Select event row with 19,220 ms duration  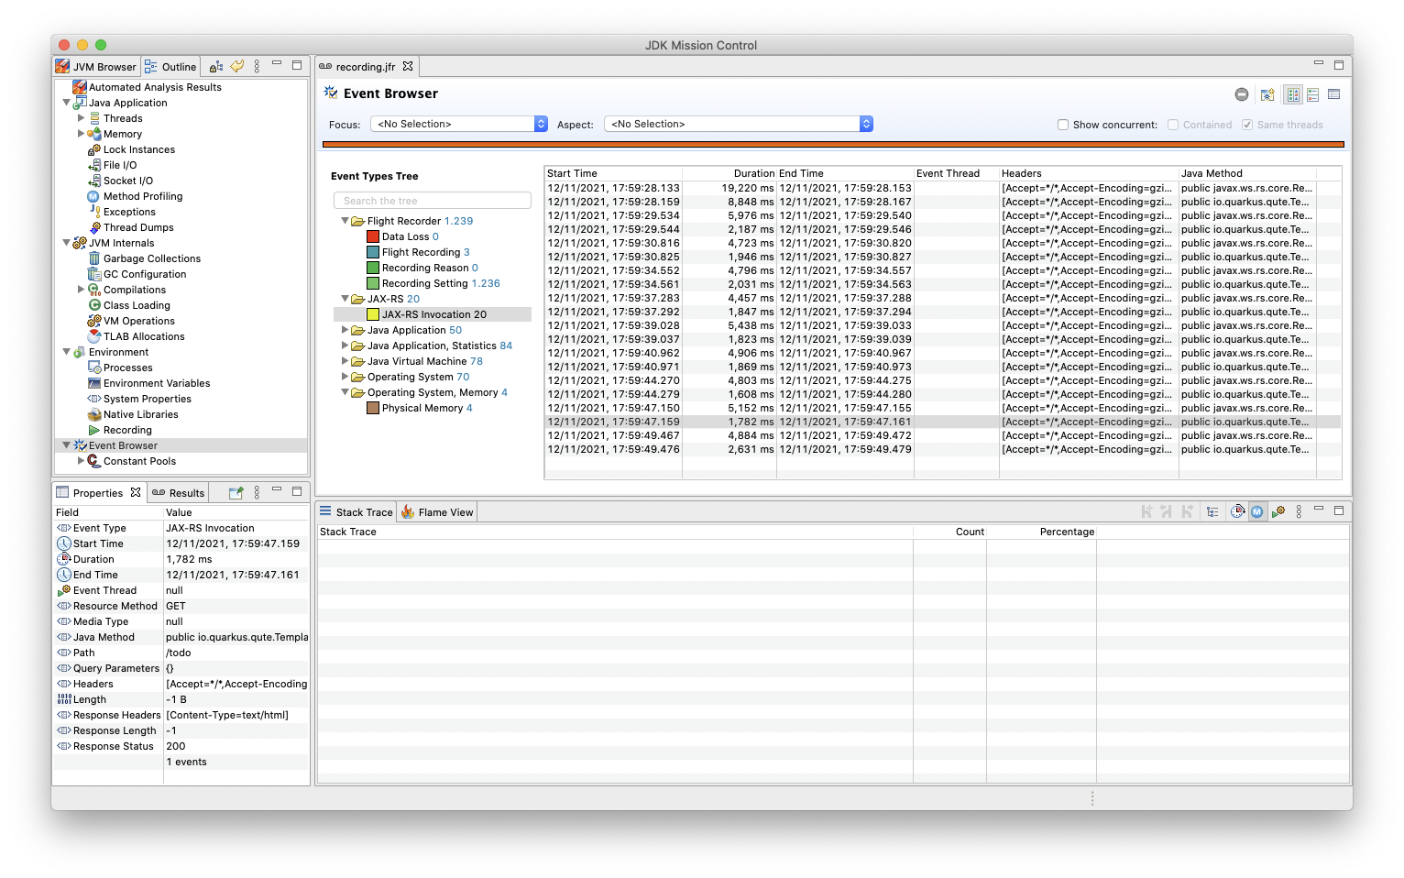pyautogui.click(x=943, y=188)
